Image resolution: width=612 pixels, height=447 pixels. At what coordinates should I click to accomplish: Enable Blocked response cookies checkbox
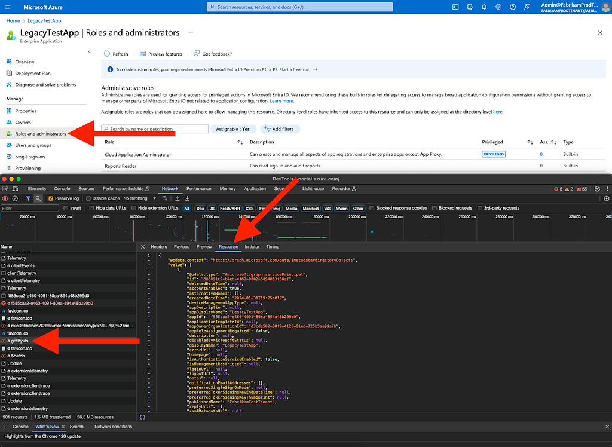(372, 208)
